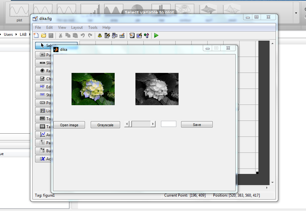Click the Paste clipboard icon
This screenshot has height=211, width=306.
pos(75,35)
